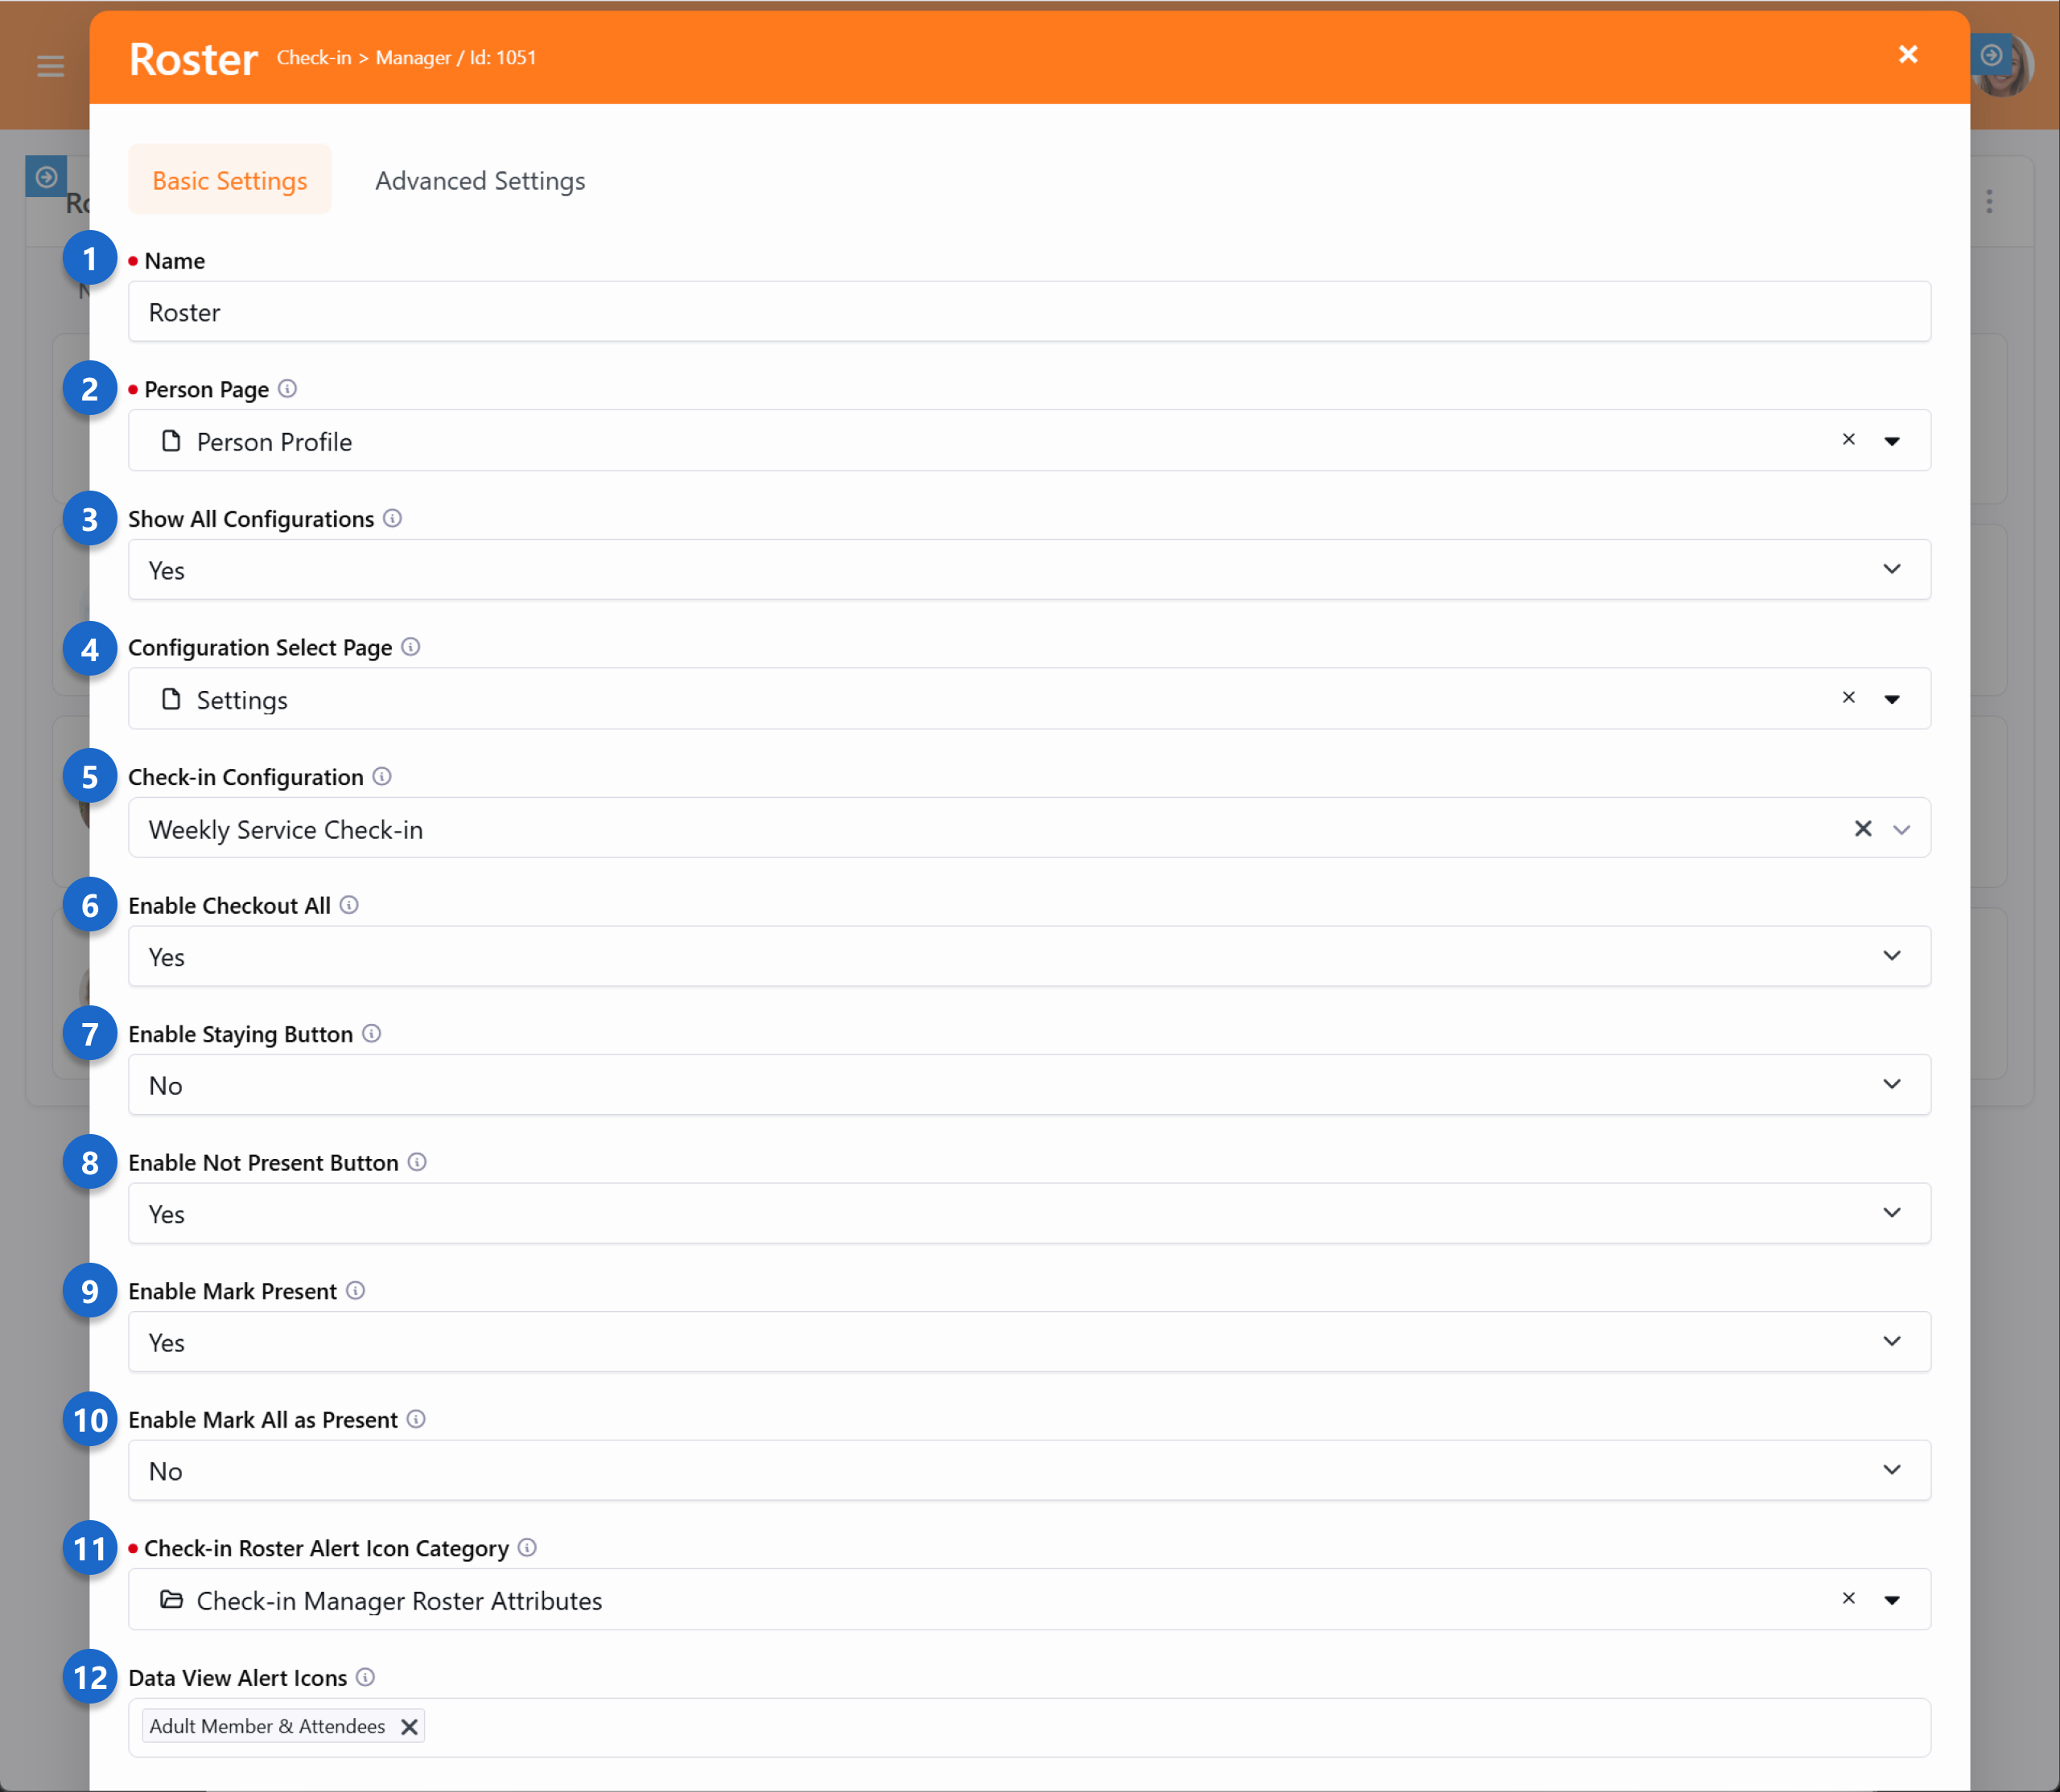This screenshot has height=1792, width=2060.
Task: Clear Person Profile page selection with X
Action: (1848, 440)
